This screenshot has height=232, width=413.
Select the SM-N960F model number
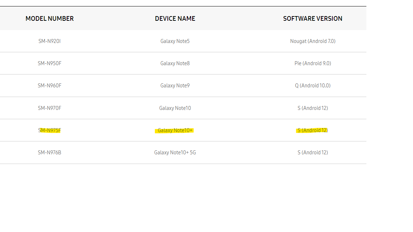[x=49, y=85]
